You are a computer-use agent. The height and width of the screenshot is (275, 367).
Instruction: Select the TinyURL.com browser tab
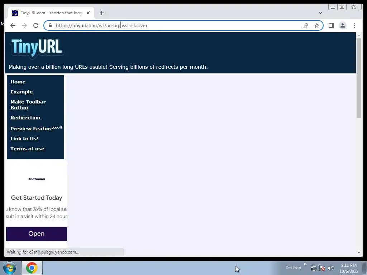coord(51,13)
